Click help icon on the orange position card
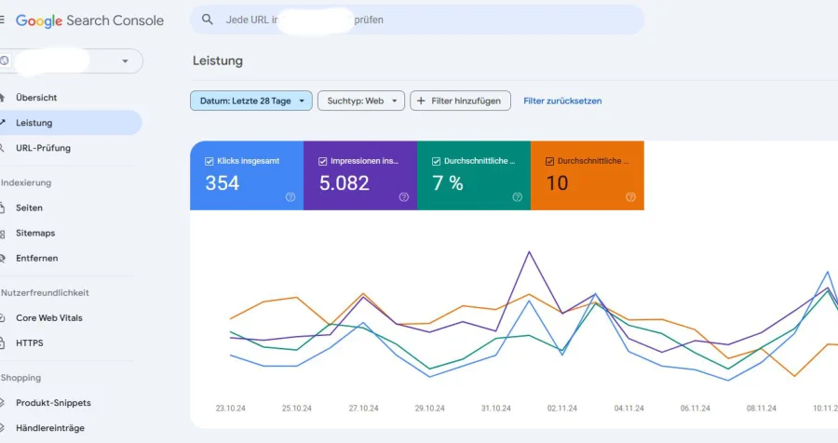Screen dimensions: 838x443 pos(630,196)
